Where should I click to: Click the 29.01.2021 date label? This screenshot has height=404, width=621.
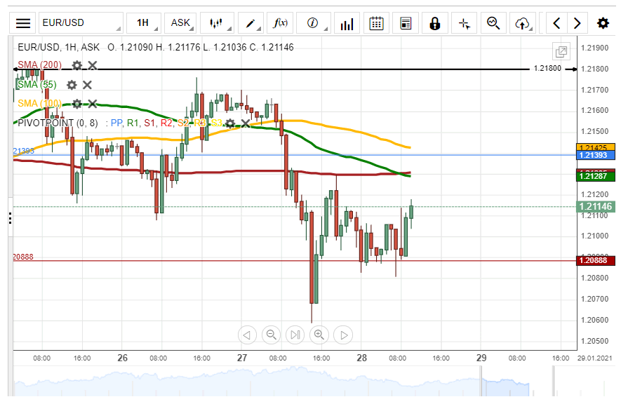(594, 358)
